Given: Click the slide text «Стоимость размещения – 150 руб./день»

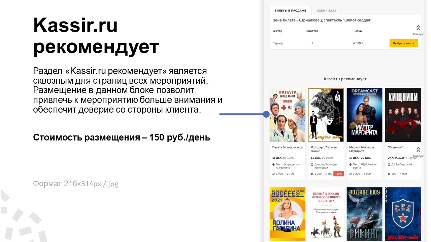Looking at the screenshot, I should pos(122,137).
